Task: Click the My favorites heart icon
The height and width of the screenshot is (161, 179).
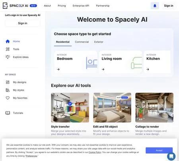Action: (8, 98)
